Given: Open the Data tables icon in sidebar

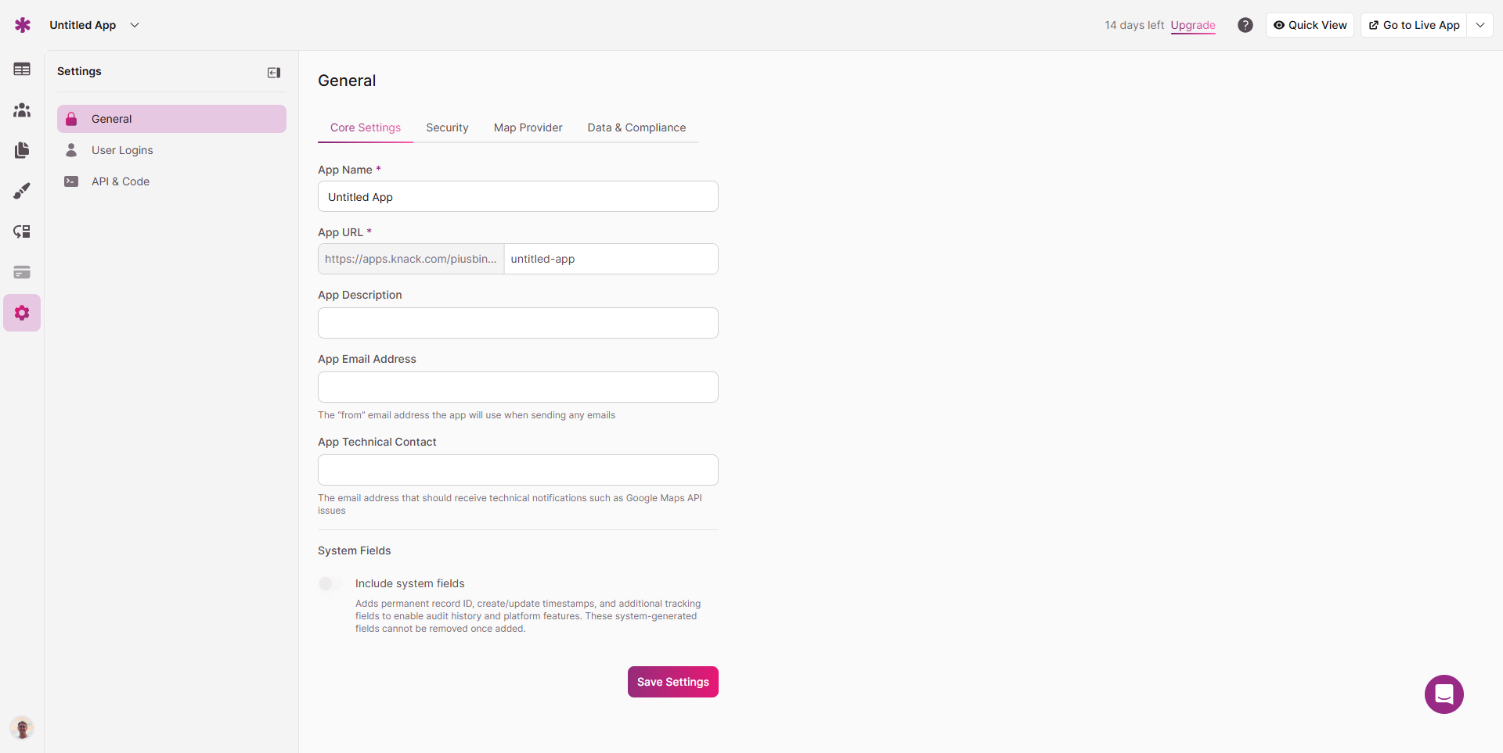Looking at the screenshot, I should click(22, 70).
